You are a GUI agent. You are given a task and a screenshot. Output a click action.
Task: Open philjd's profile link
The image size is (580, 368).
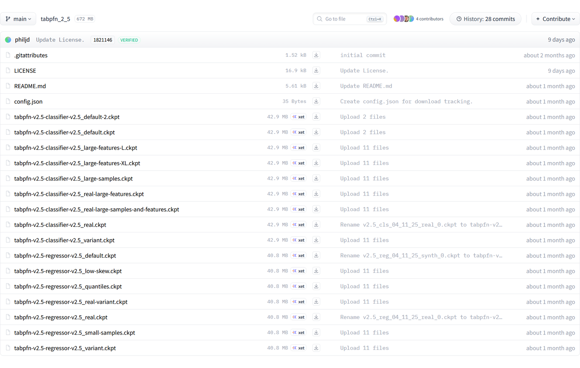pyautogui.click(x=22, y=40)
